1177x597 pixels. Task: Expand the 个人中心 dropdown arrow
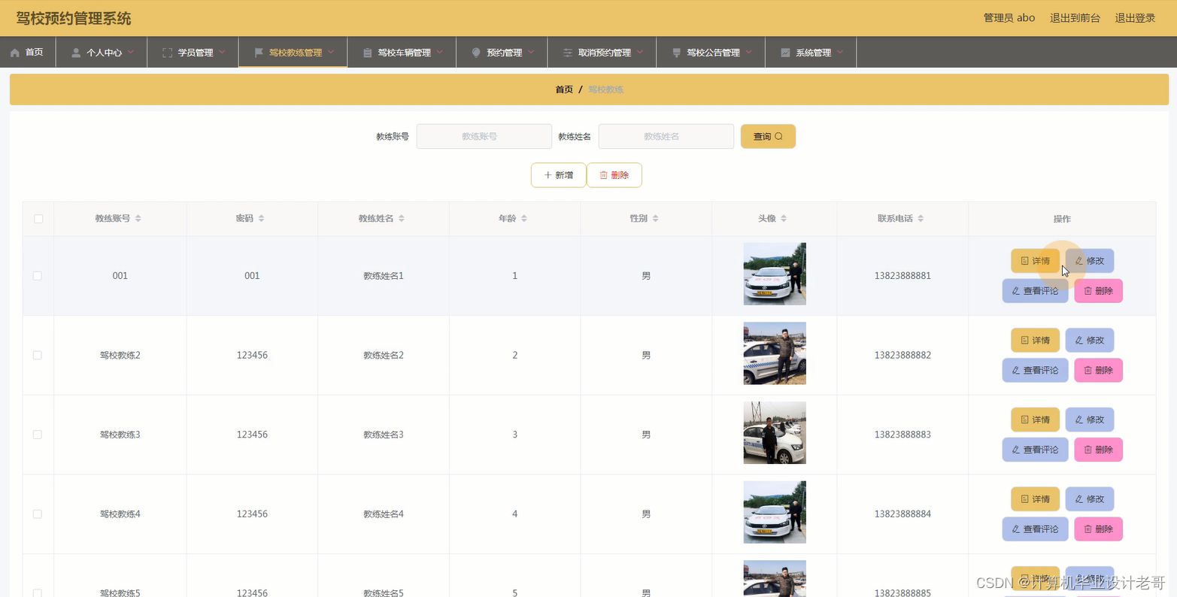(130, 52)
